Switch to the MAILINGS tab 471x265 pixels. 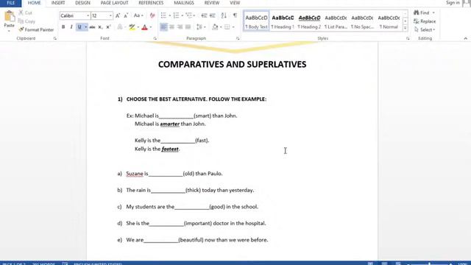184,3
